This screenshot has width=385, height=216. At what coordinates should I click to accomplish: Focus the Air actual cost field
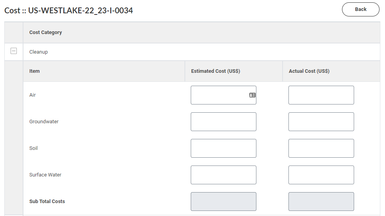point(321,95)
